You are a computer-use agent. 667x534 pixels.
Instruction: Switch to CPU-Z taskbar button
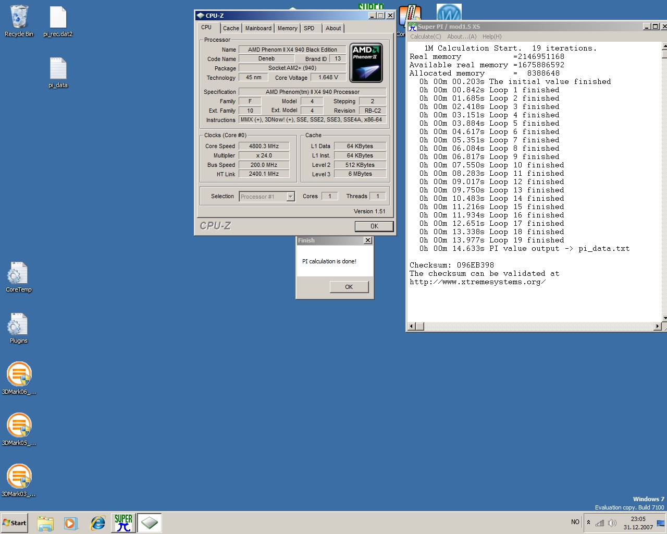coord(150,523)
